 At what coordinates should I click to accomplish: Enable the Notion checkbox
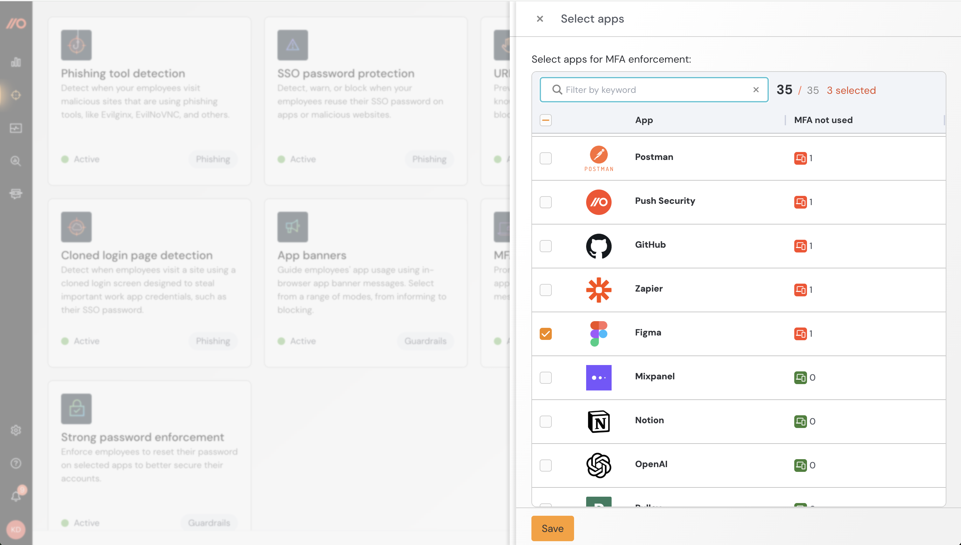point(546,422)
